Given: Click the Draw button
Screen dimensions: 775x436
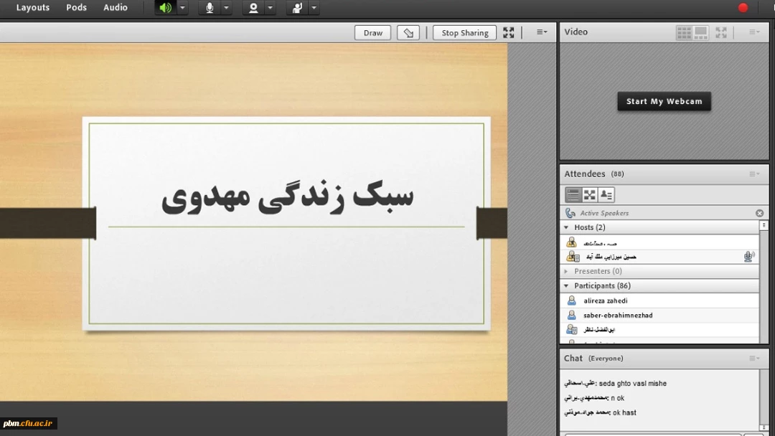Looking at the screenshot, I should coord(373,33).
